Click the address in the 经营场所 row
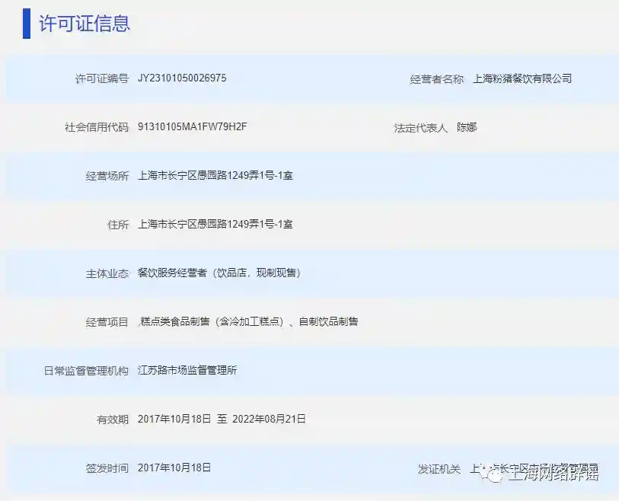 coord(215,176)
